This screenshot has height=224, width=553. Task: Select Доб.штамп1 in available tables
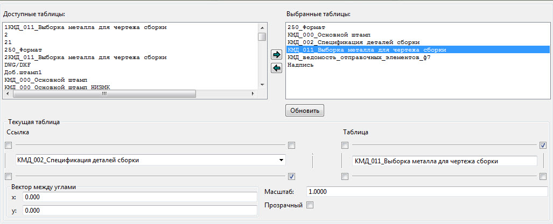pyautogui.click(x=23, y=72)
